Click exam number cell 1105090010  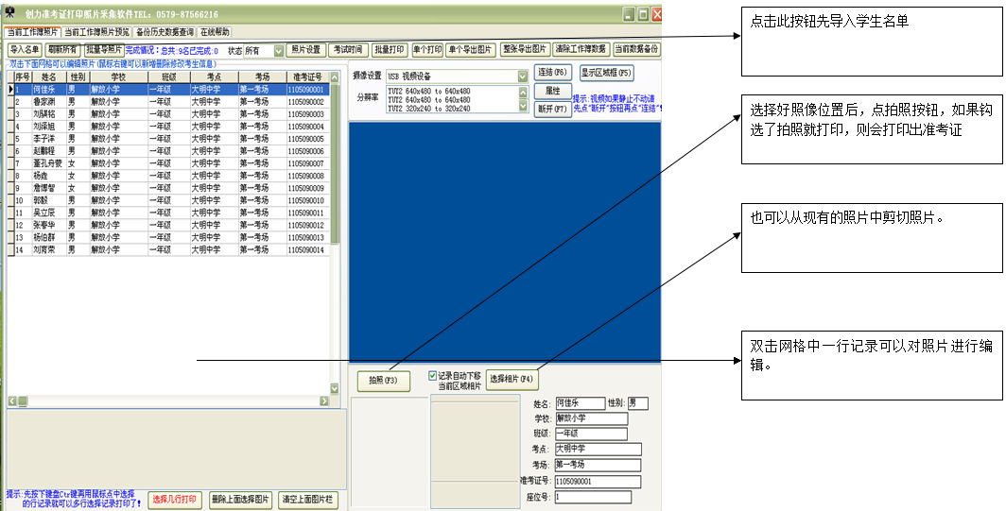pyautogui.click(x=308, y=200)
